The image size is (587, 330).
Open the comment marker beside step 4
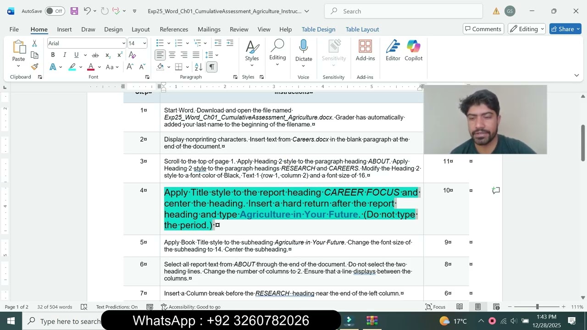tap(496, 190)
